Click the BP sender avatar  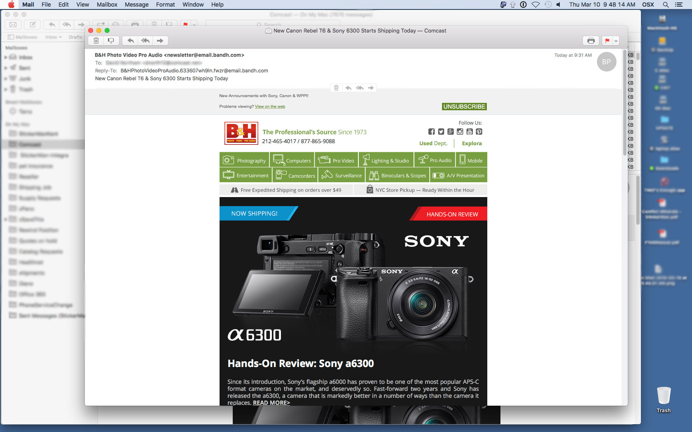pos(606,62)
